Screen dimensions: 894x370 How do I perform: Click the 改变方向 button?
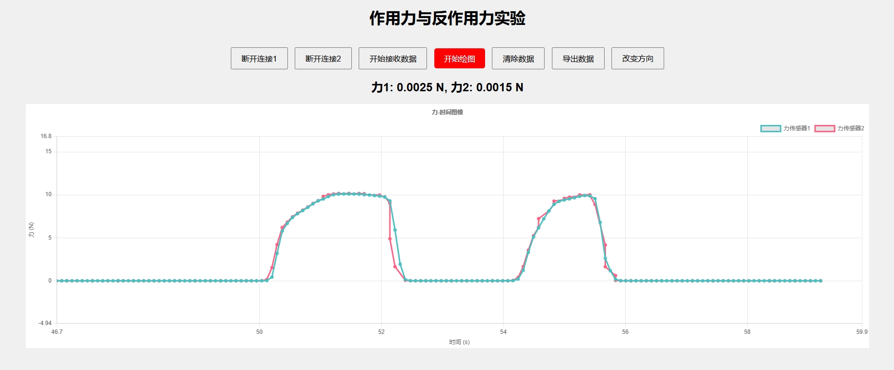[x=637, y=59]
